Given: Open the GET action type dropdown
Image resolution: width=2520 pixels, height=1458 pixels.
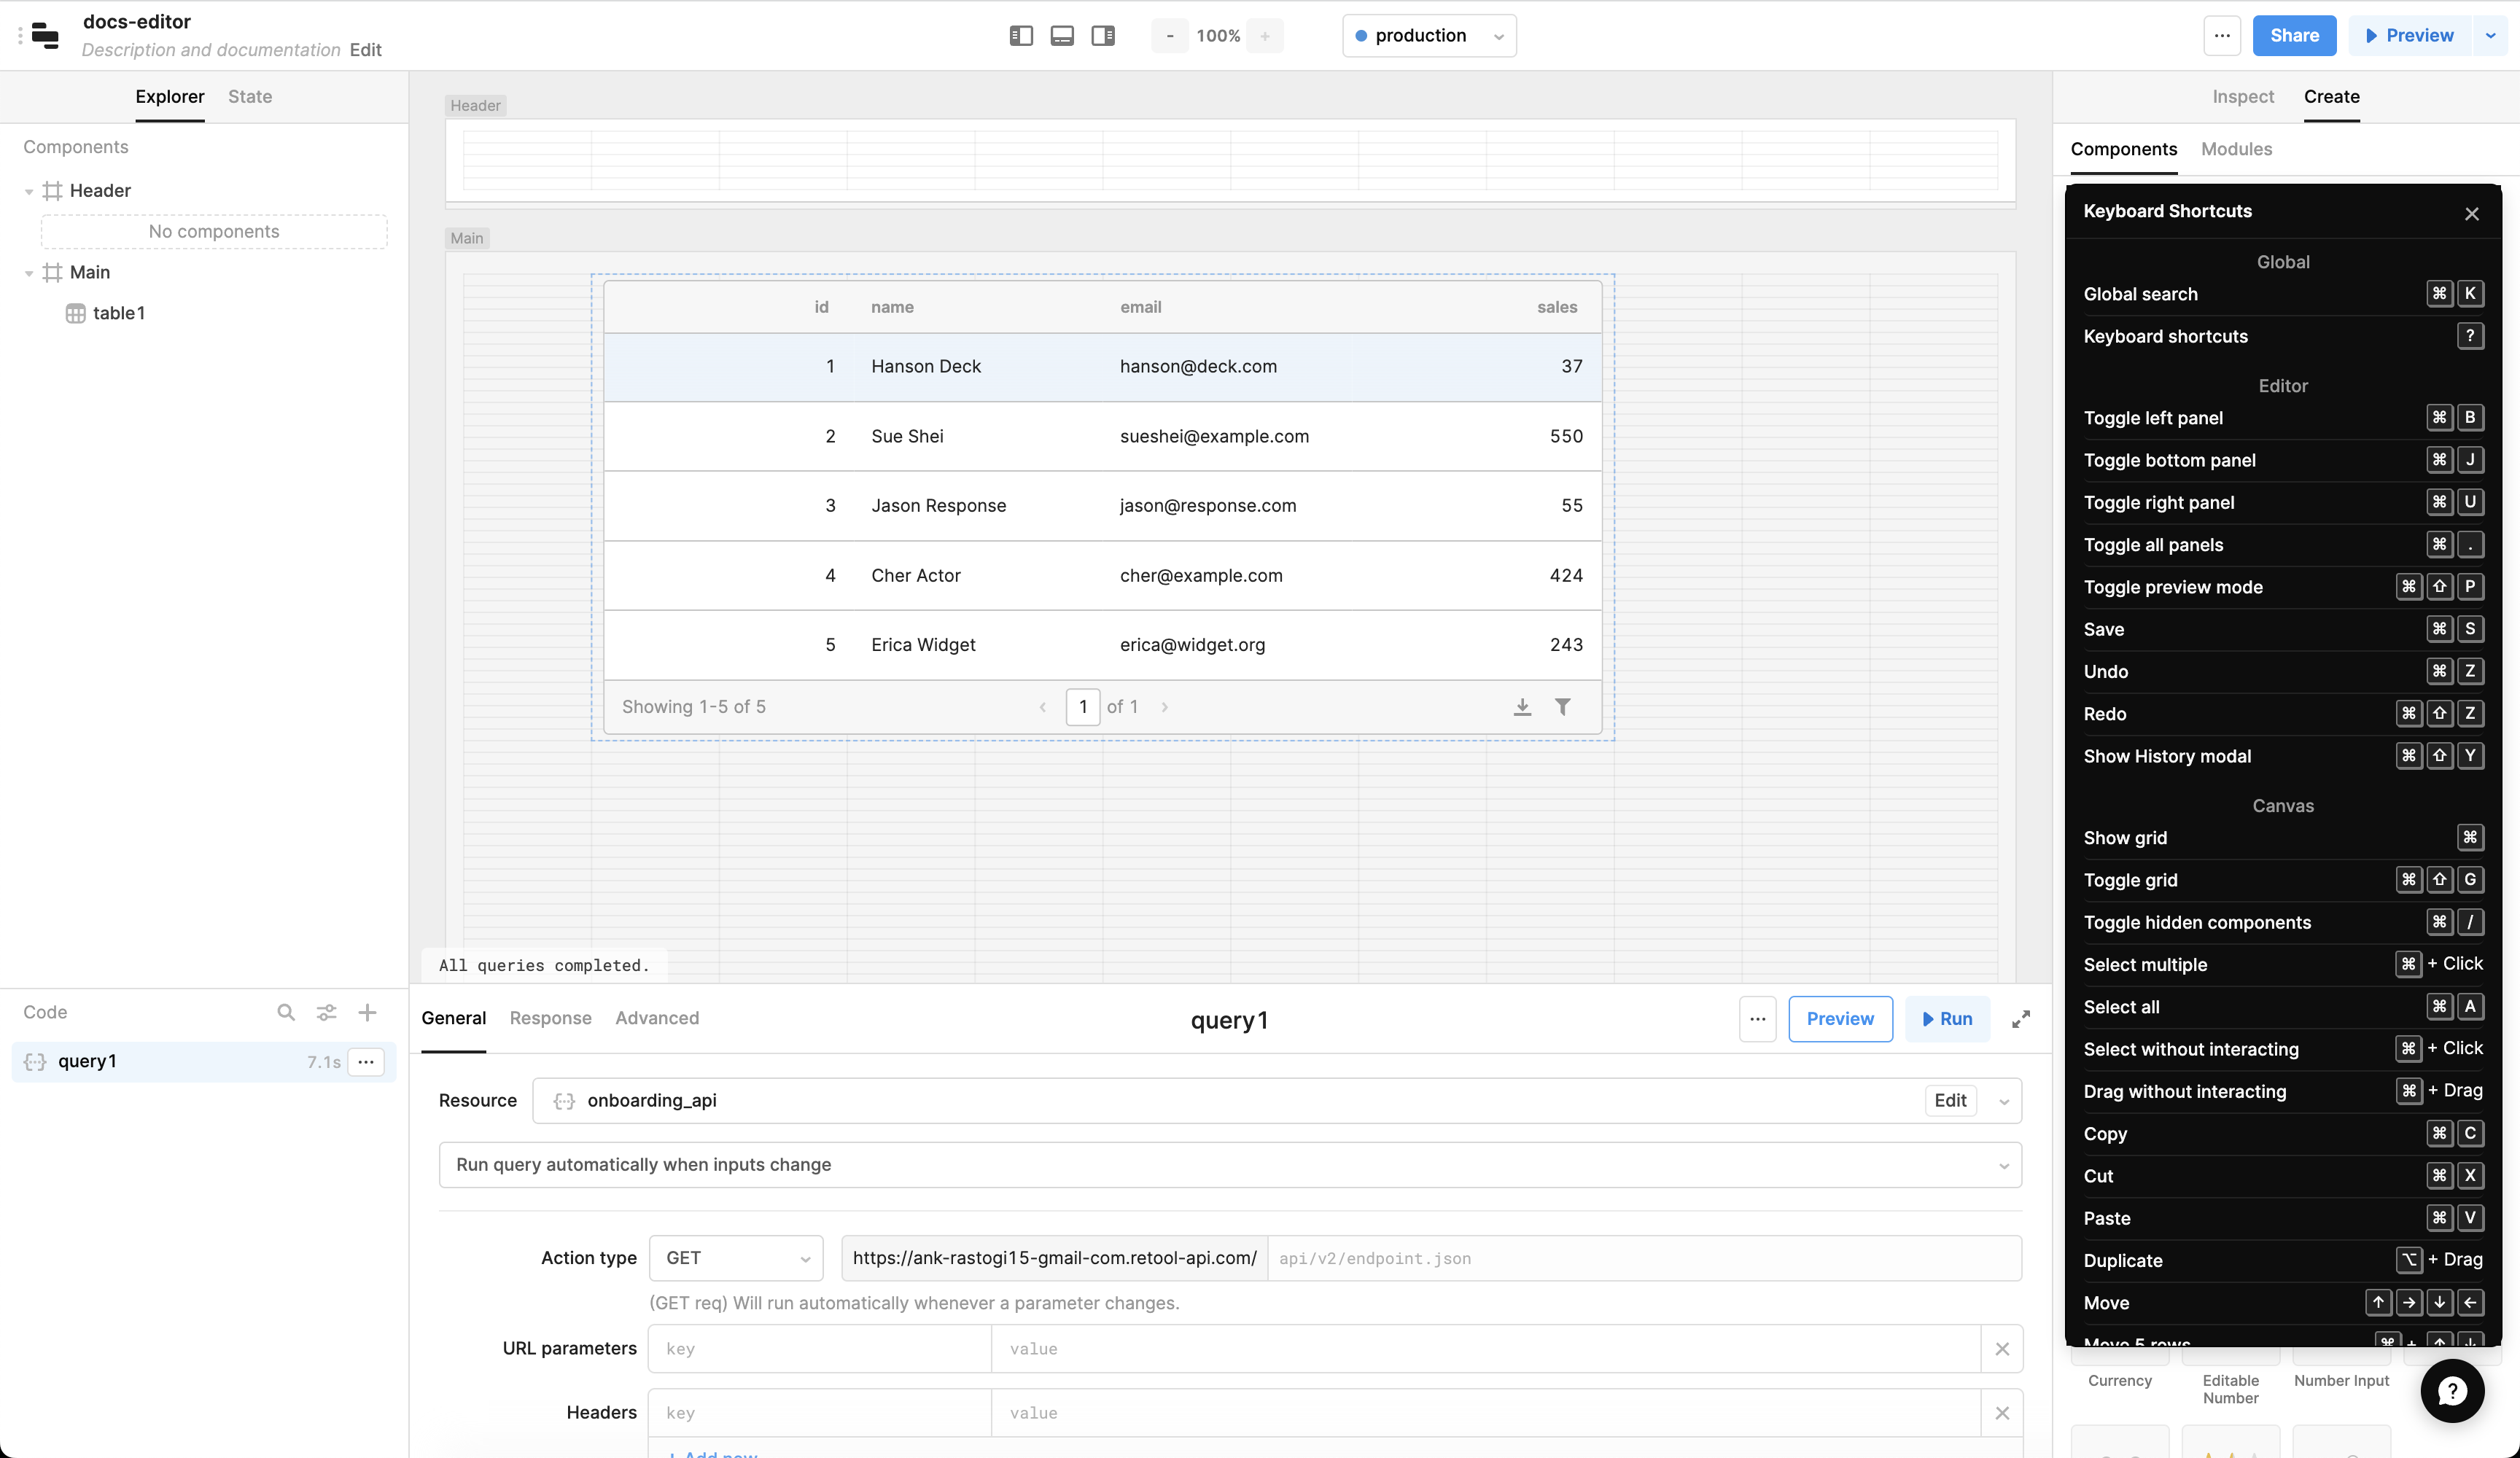Looking at the screenshot, I should click(x=736, y=1258).
